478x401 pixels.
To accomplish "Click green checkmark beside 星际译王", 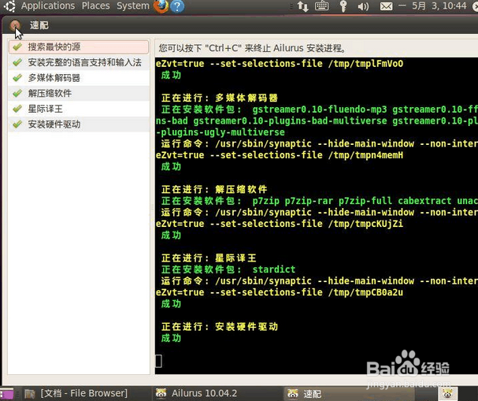I will point(17,109).
